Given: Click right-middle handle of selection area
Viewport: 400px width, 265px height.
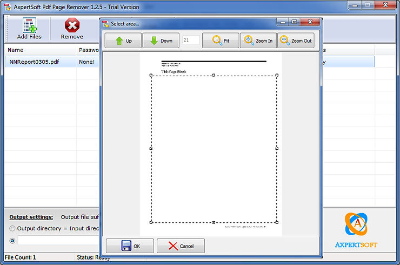Looking at the screenshot, I should (277, 148).
